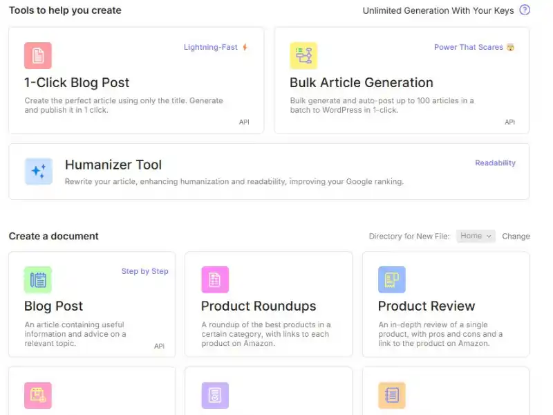This screenshot has width=553, height=415.
Task: Click the orange icon in bottom row
Action: click(392, 395)
